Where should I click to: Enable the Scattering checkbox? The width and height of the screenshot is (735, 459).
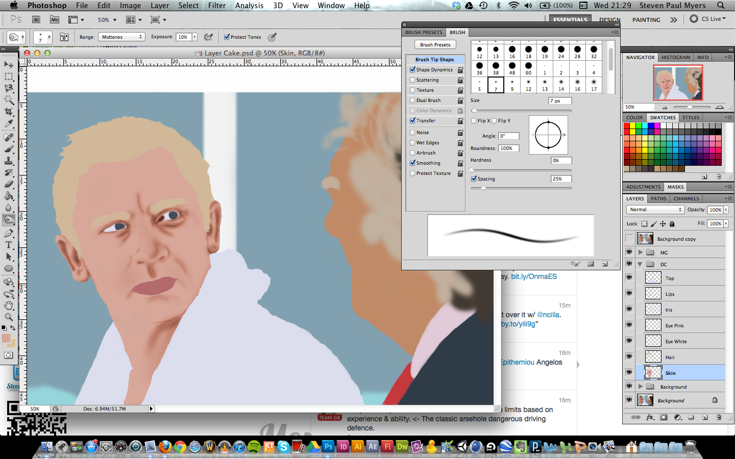(412, 80)
